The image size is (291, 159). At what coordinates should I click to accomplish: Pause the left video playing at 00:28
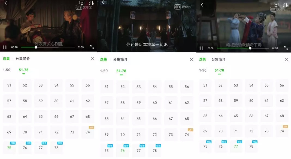pos(5,47)
